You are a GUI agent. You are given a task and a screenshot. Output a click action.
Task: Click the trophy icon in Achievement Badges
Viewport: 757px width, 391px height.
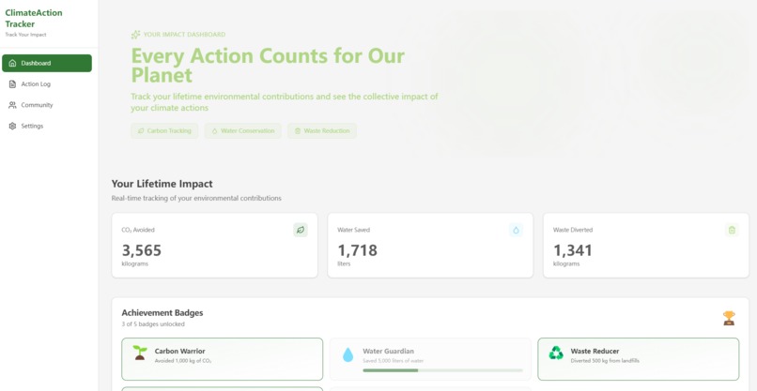coord(729,318)
